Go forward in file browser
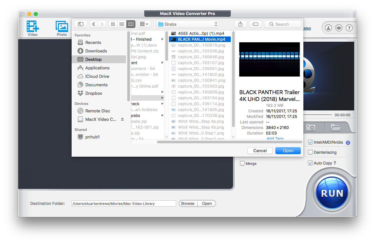Screen dimensions: 375x243 point(102,24)
